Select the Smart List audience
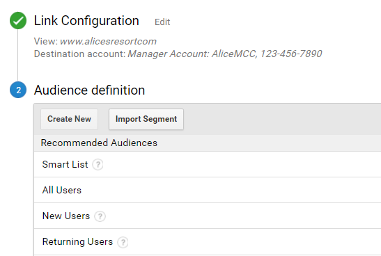The image size is (381, 256). point(208,164)
